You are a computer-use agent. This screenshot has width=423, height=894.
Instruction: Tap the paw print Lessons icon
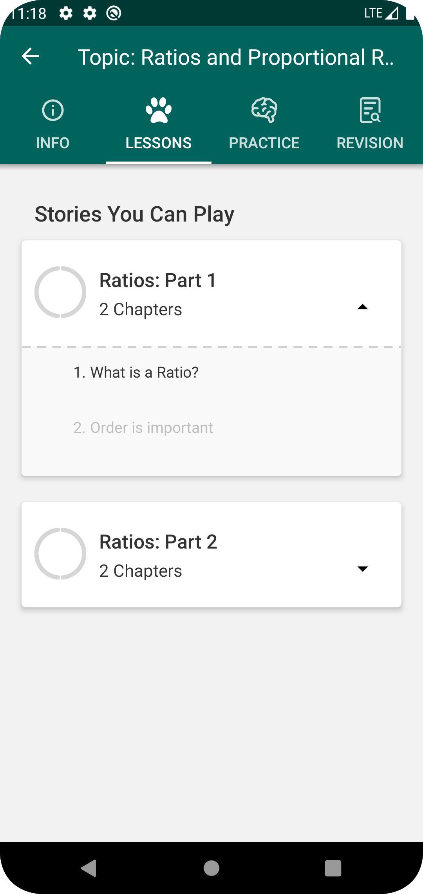coord(159,110)
